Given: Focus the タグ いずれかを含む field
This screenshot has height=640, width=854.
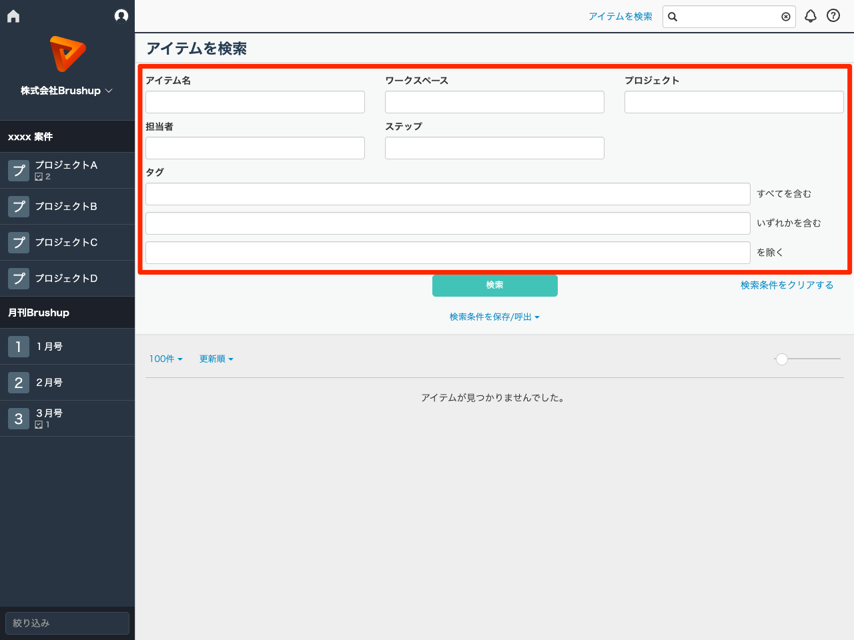Looking at the screenshot, I should tap(448, 223).
